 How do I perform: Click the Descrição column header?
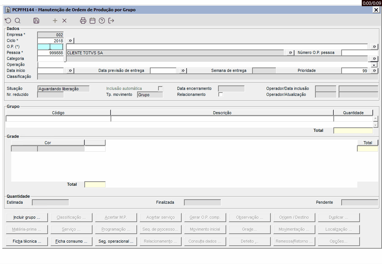click(x=222, y=113)
